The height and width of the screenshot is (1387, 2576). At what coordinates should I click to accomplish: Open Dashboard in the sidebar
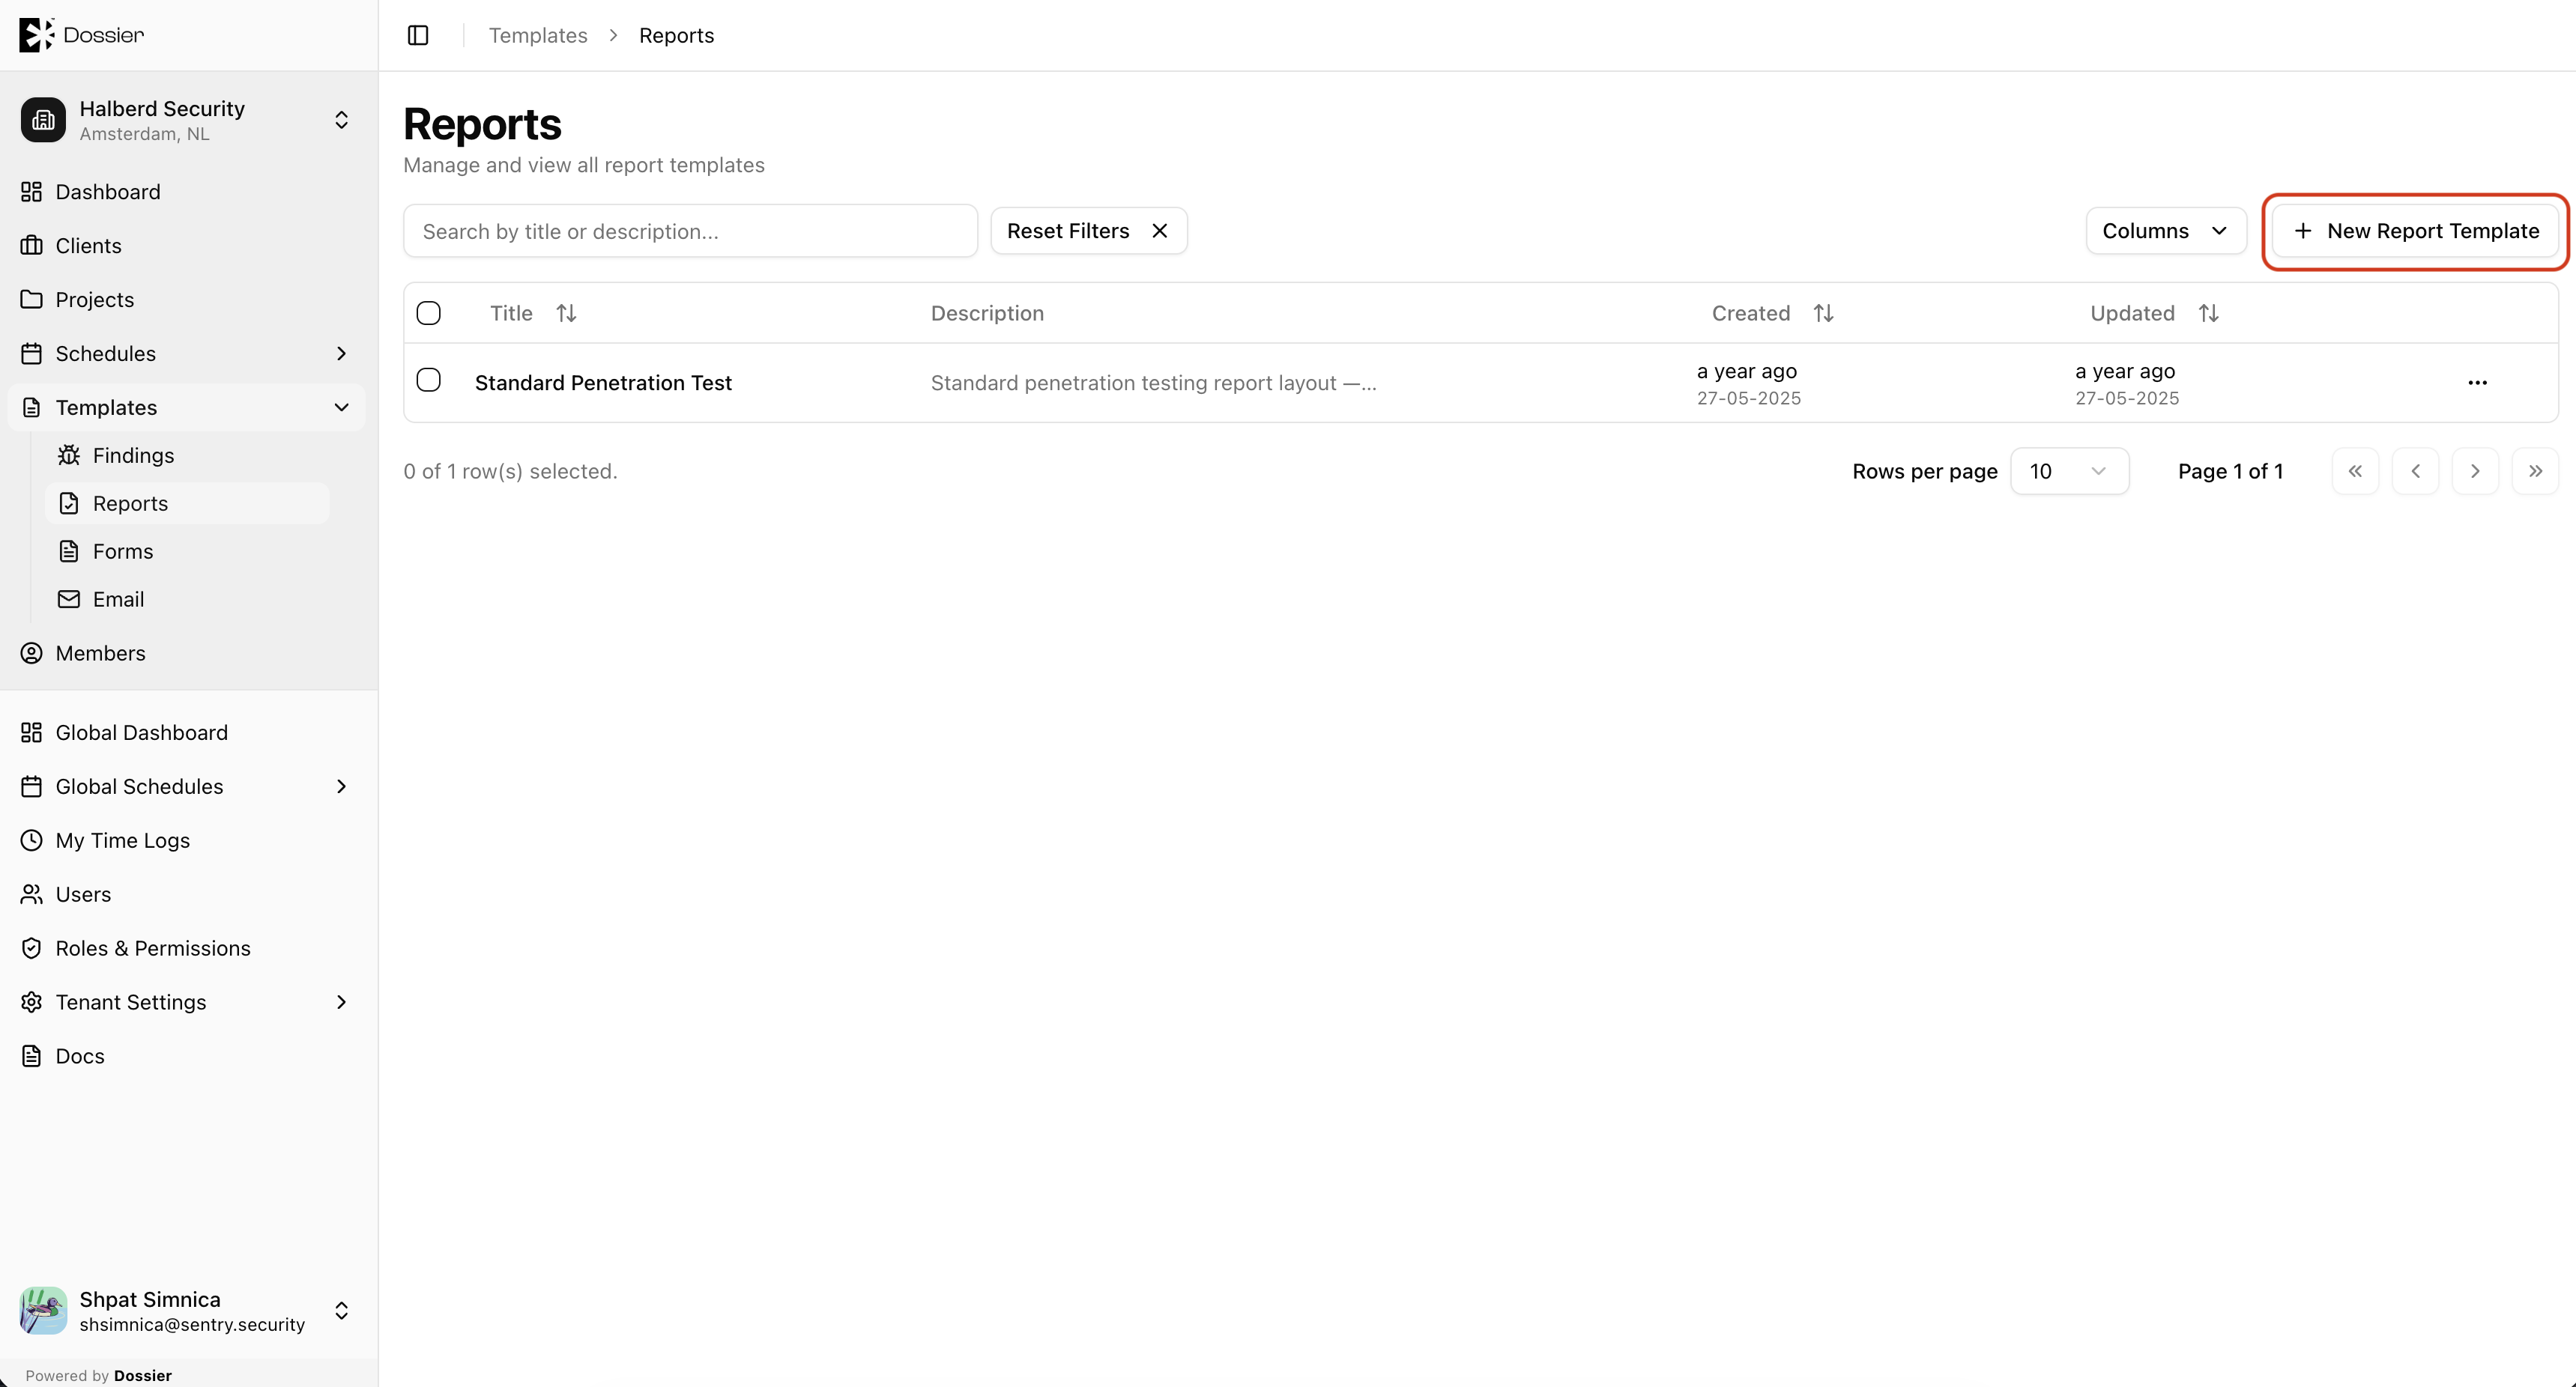coord(187,192)
